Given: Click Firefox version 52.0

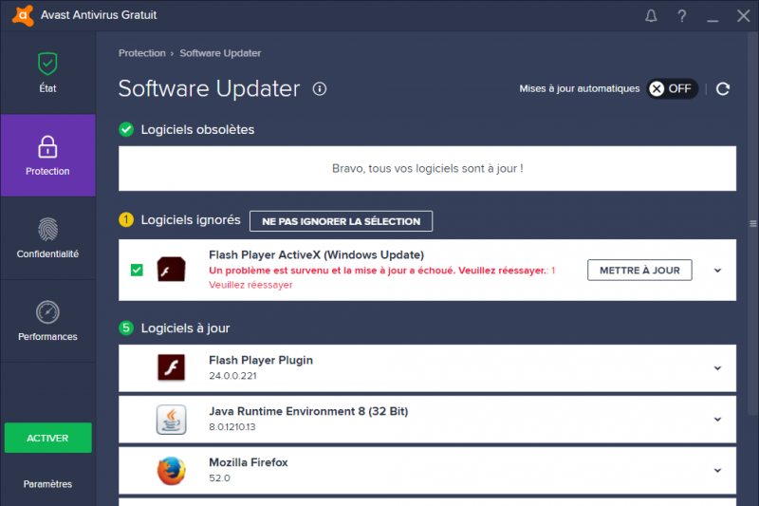Looking at the screenshot, I should pyautogui.click(x=220, y=478).
